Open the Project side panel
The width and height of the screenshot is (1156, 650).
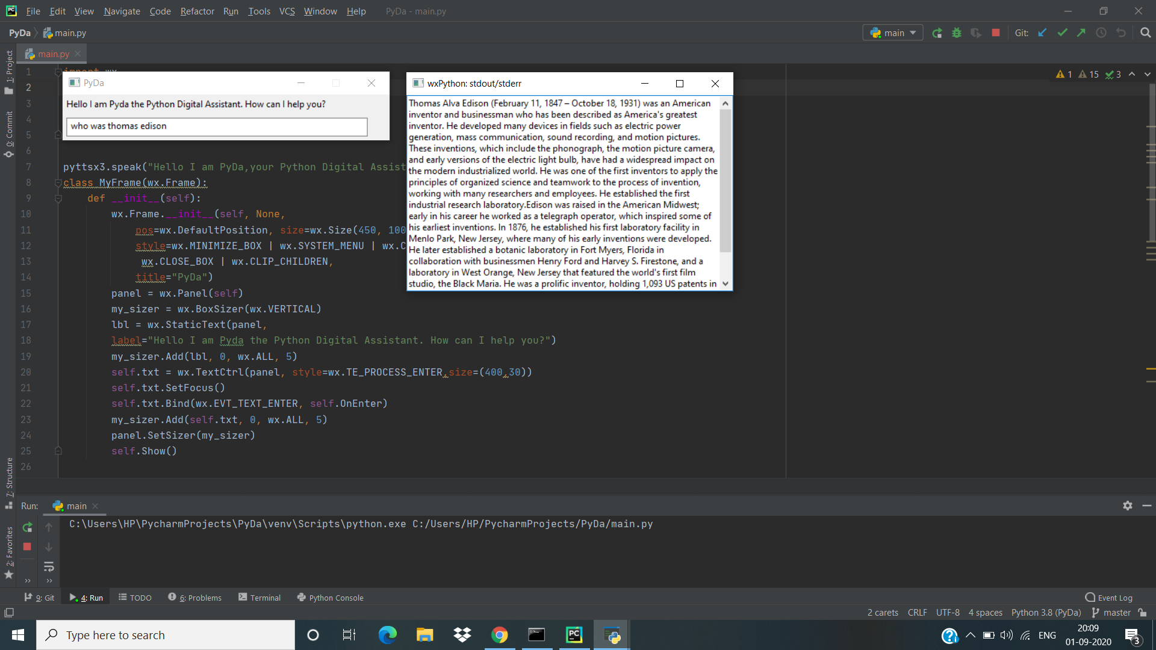(9, 72)
